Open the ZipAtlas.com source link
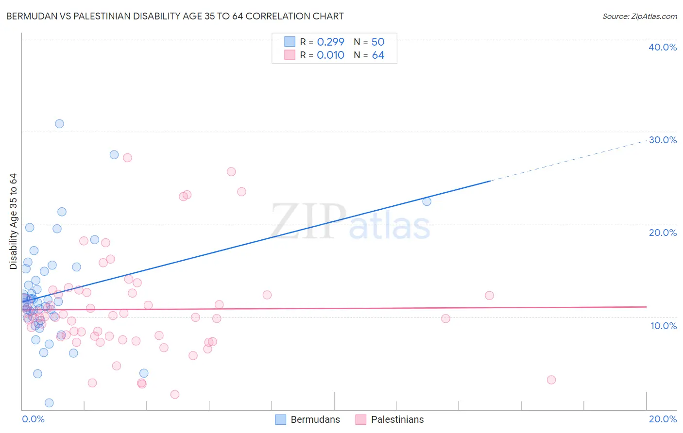The width and height of the screenshot is (683, 433). 640,16
